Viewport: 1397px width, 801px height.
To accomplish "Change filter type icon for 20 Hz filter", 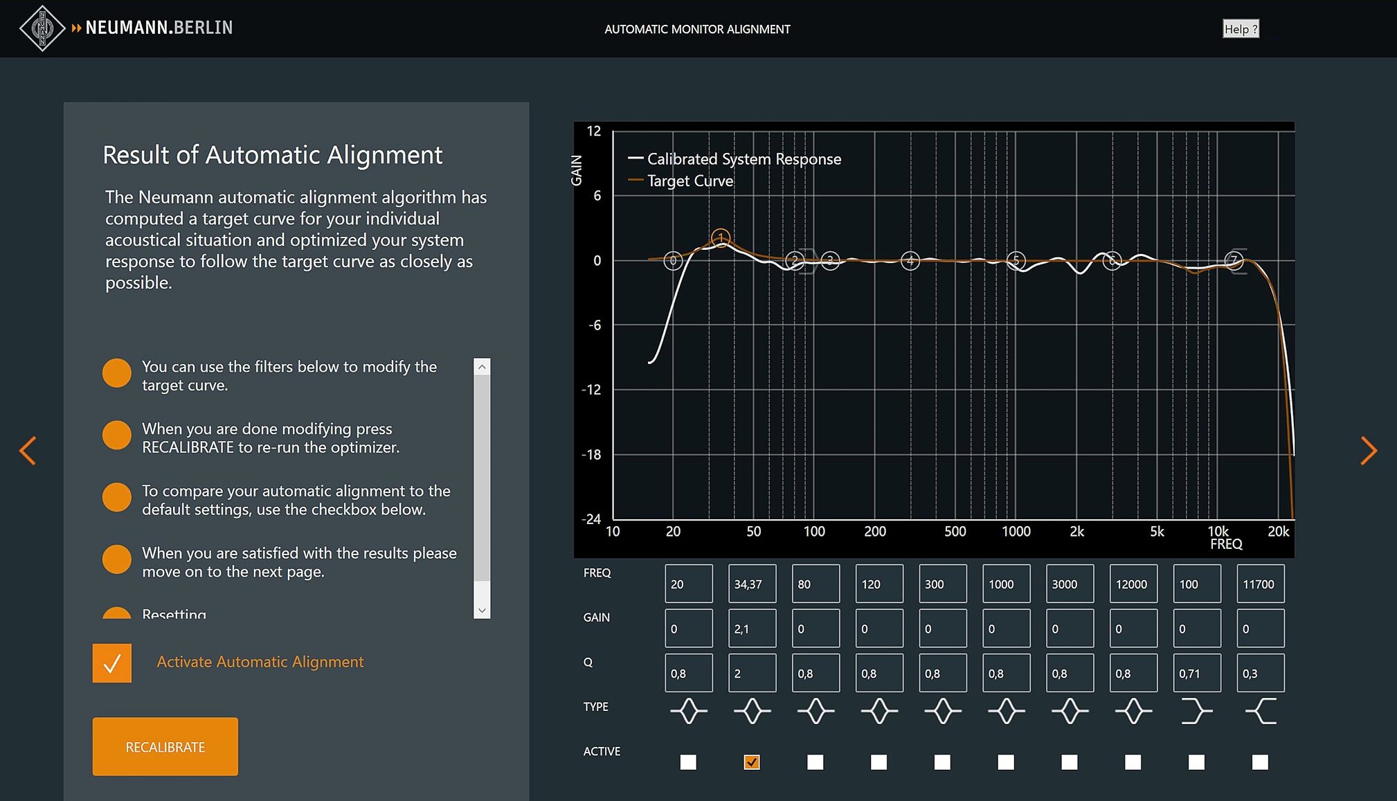I will 689,711.
